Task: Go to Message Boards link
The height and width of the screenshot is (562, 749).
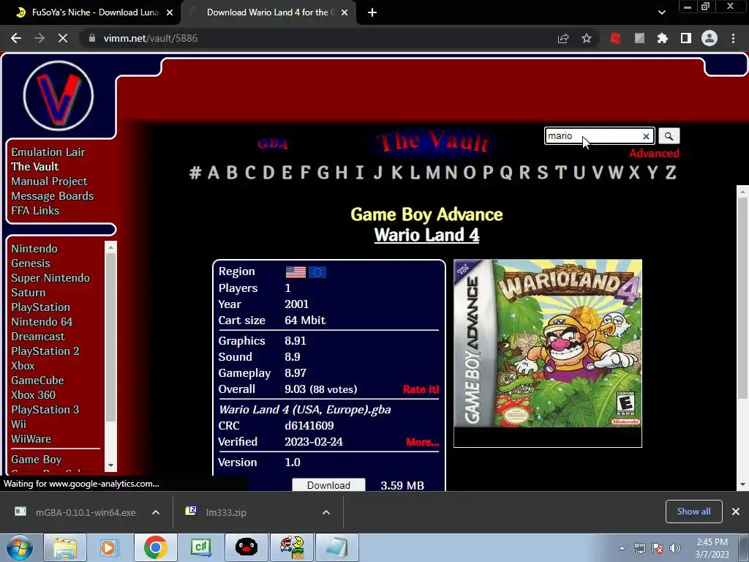Action: [x=53, y=196]
